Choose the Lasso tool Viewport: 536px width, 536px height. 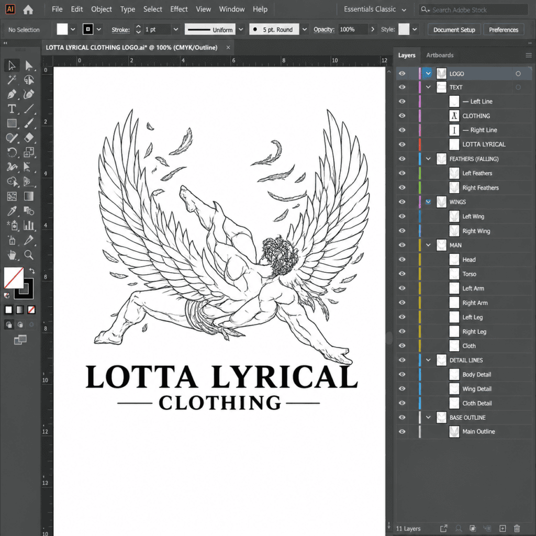click(29, 80)
